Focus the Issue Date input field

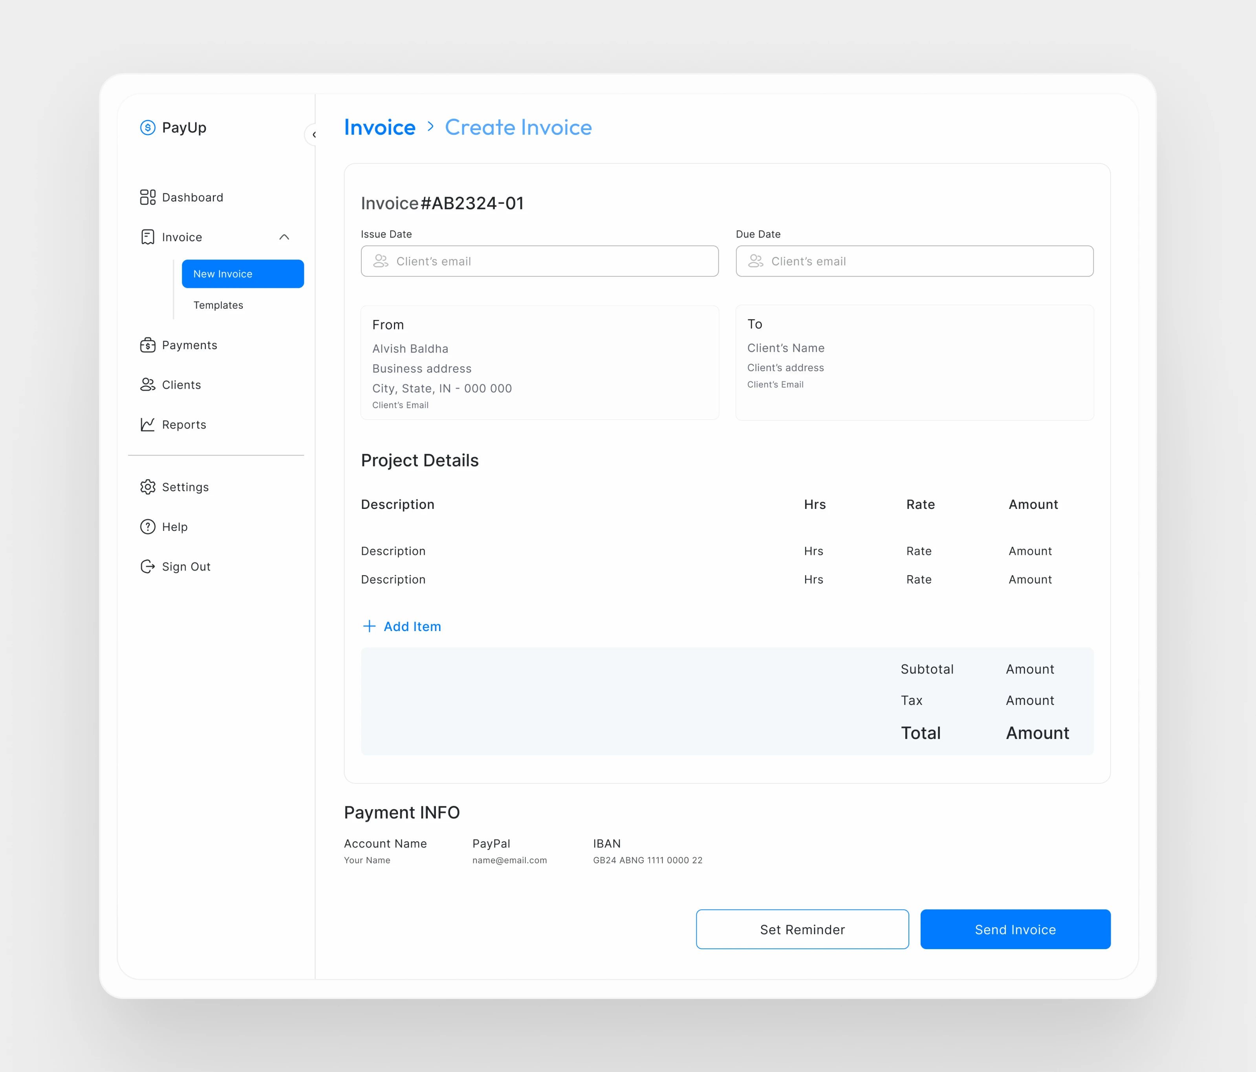(540, 261)
